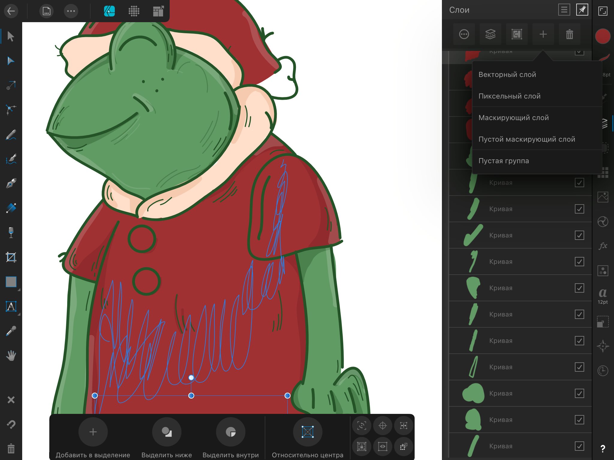Open the fx layer effects studio

603,246
